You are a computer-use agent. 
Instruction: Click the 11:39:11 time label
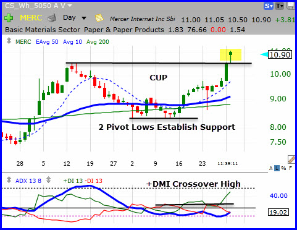tap(228, 164)
